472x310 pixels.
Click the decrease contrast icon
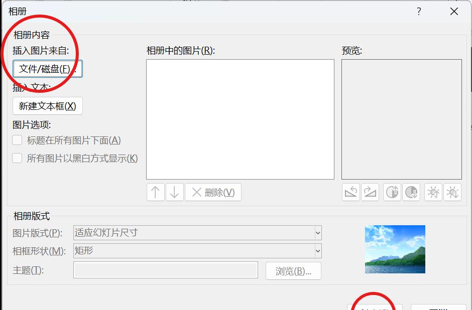click(x=412, y=192)
